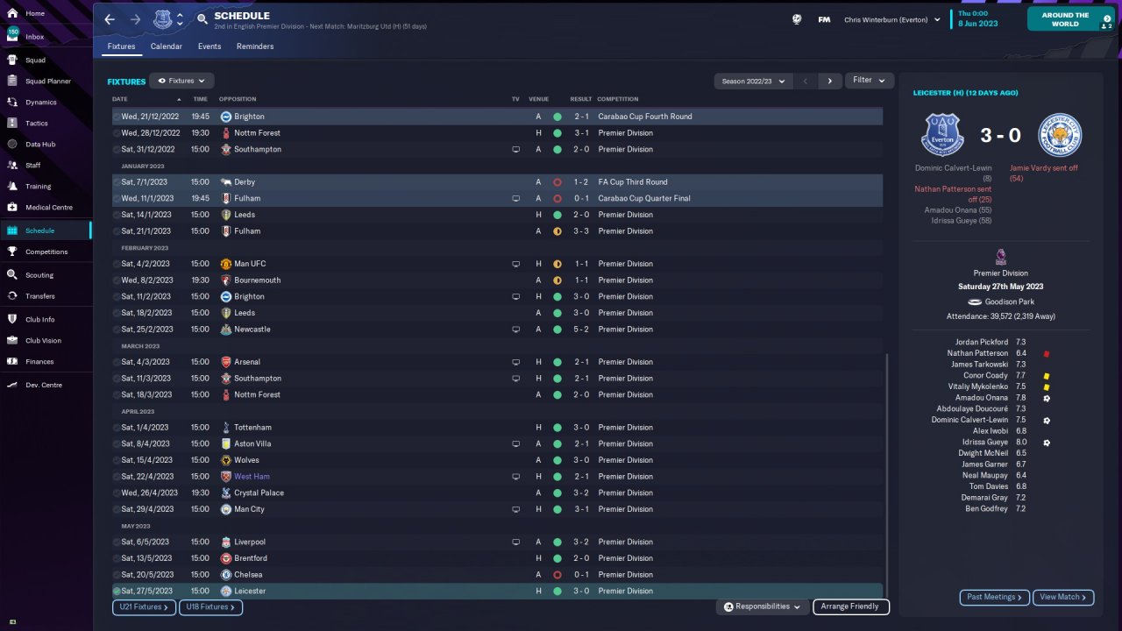Click the Past Meetings button
The width and height of the screenshot is (1122, 631).
coord(995,598)
